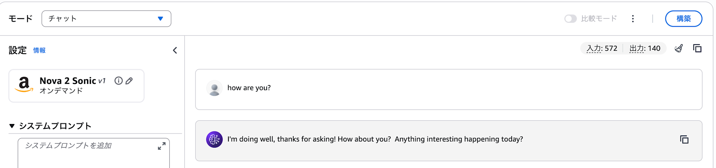Expand system prompt box with arrows icon
This screenshot has height=168, width=716.
click(161, 146)
